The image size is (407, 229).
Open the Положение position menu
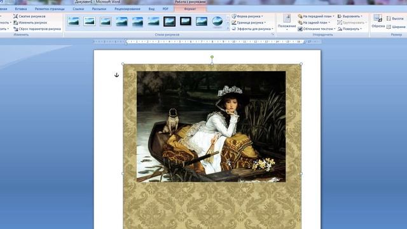click(287, 22)
